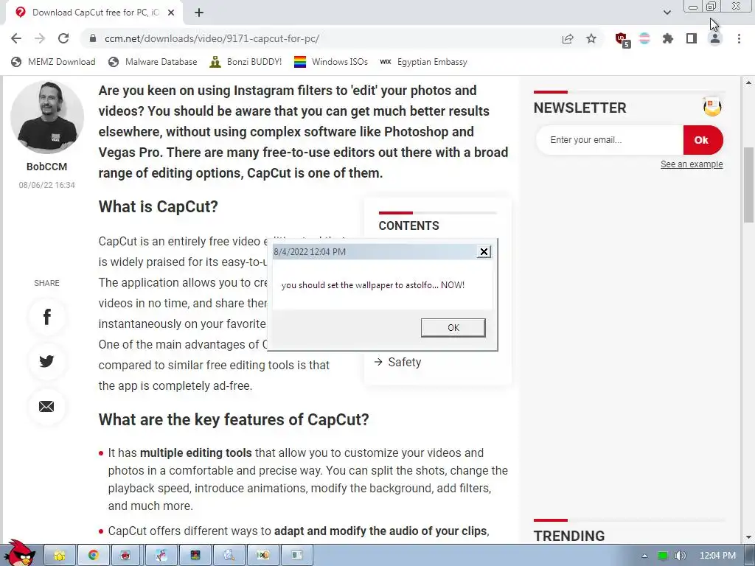Open the volume speaker tray icon
Image resolution: width=755 pixels, height=566 pixels.
pyautogui.click(x=680, y=556)
